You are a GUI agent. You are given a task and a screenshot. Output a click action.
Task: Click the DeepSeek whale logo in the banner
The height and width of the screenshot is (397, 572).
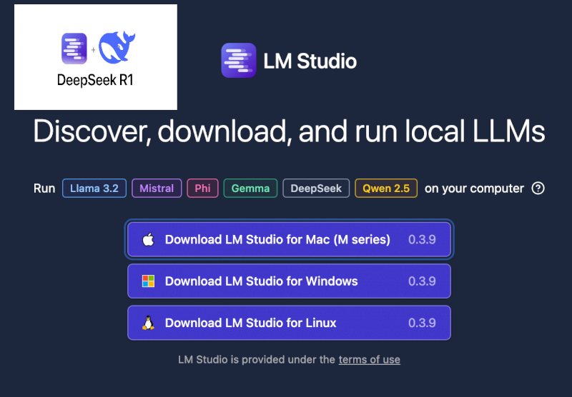point(117,47)
